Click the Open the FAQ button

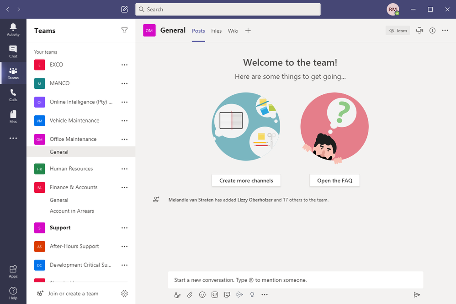(x=334, y=180)
